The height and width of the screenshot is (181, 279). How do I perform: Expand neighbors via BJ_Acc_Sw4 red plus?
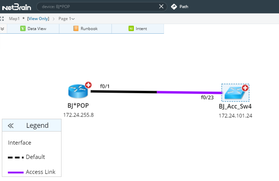[245, 88]
